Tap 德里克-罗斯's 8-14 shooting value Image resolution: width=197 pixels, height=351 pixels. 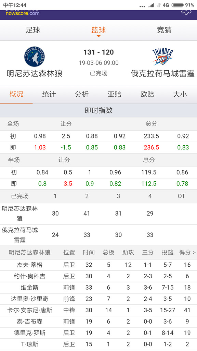tap(168, 333)
